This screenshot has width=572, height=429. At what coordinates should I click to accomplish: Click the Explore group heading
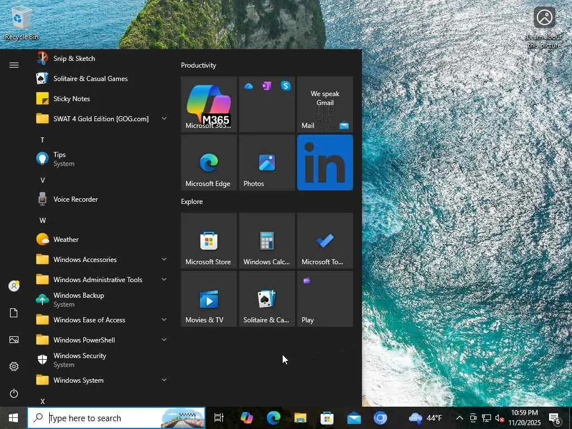click(192, 201)
